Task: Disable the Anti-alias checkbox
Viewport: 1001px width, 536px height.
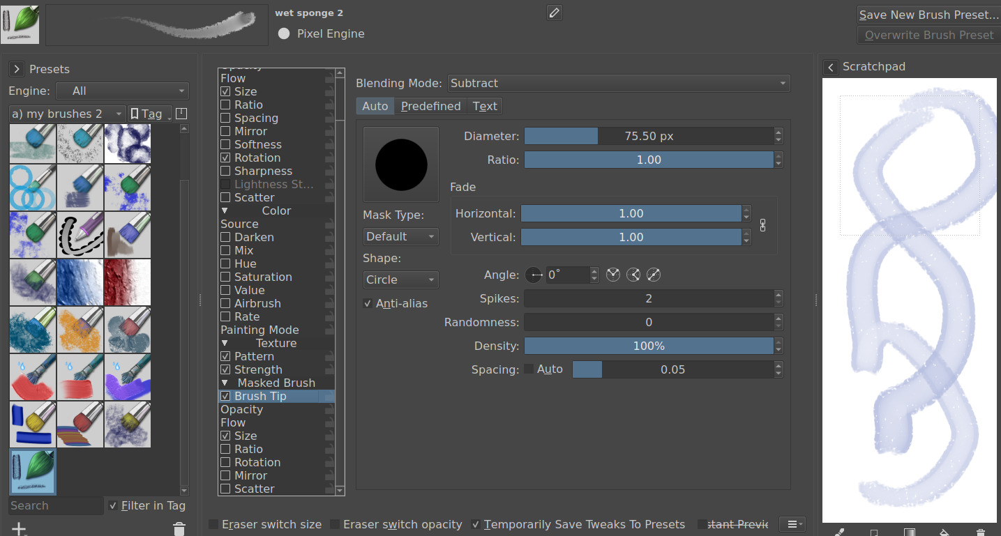Action: [368, 303]
